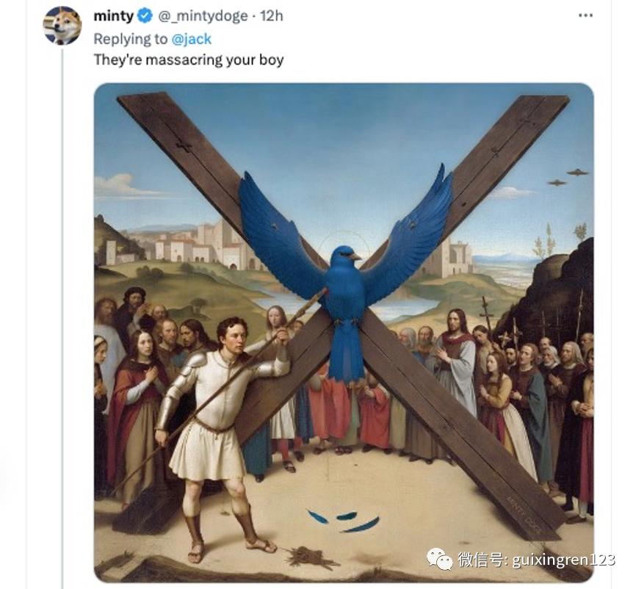Click the vertical thread line below avatar
This screenshot has height=589, width=636.
62,294
